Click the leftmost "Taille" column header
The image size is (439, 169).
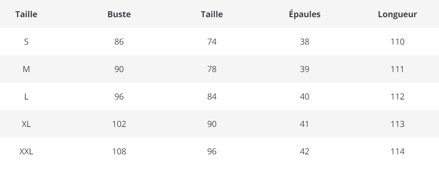(x=26, y=15)
